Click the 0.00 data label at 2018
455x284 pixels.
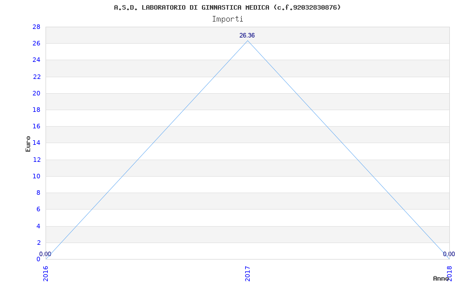(449, 254)
